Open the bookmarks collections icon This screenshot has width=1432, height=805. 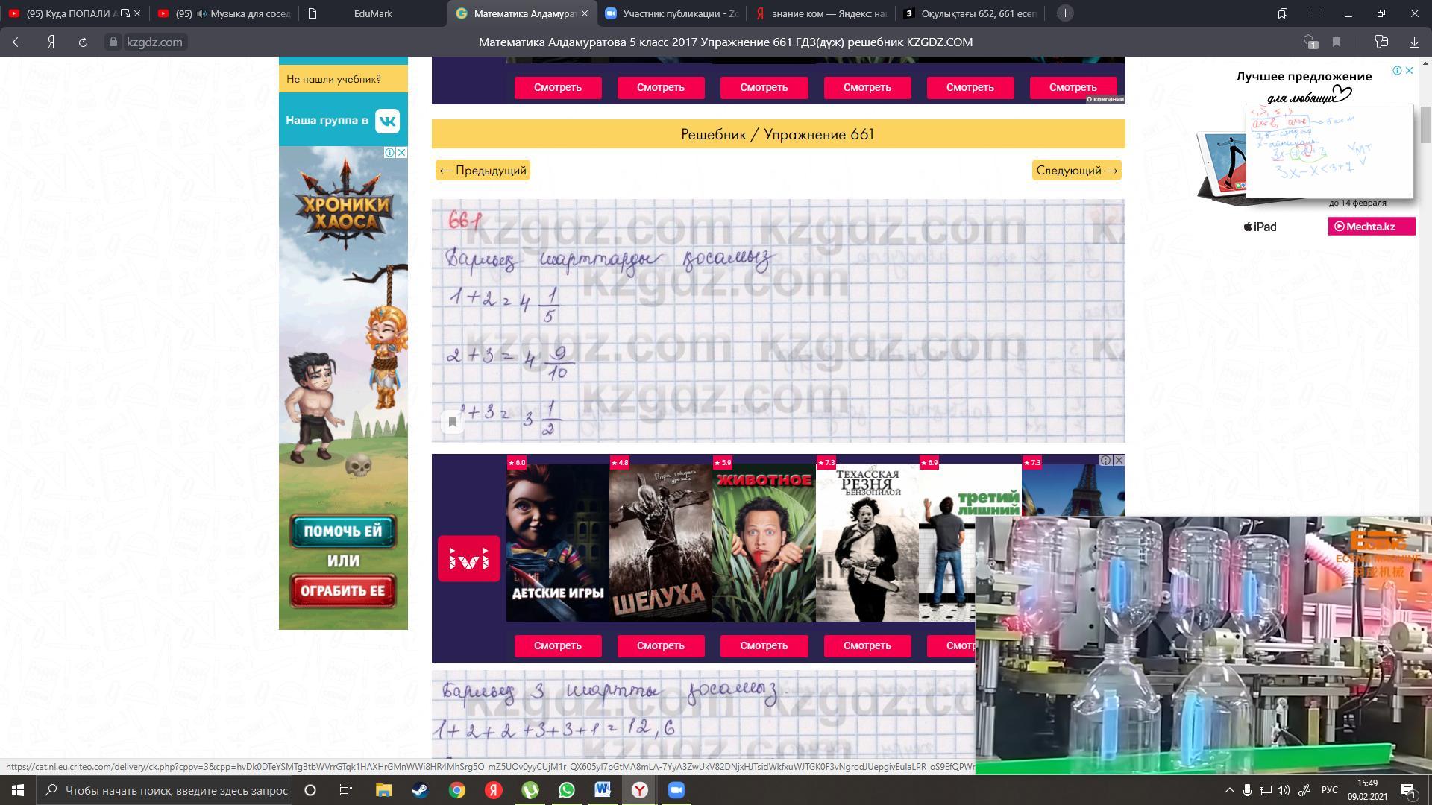pos(1282,13)
